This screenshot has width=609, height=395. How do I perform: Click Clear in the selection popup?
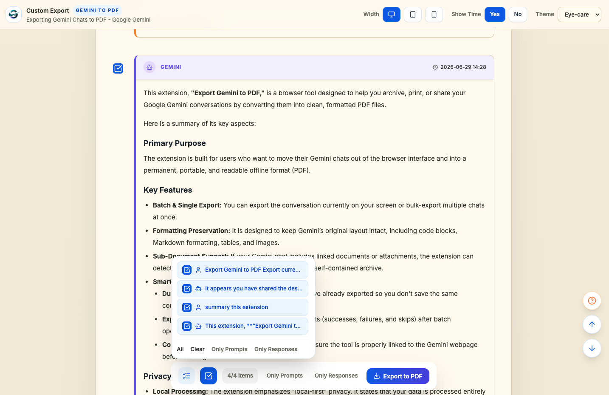(197, 349)
